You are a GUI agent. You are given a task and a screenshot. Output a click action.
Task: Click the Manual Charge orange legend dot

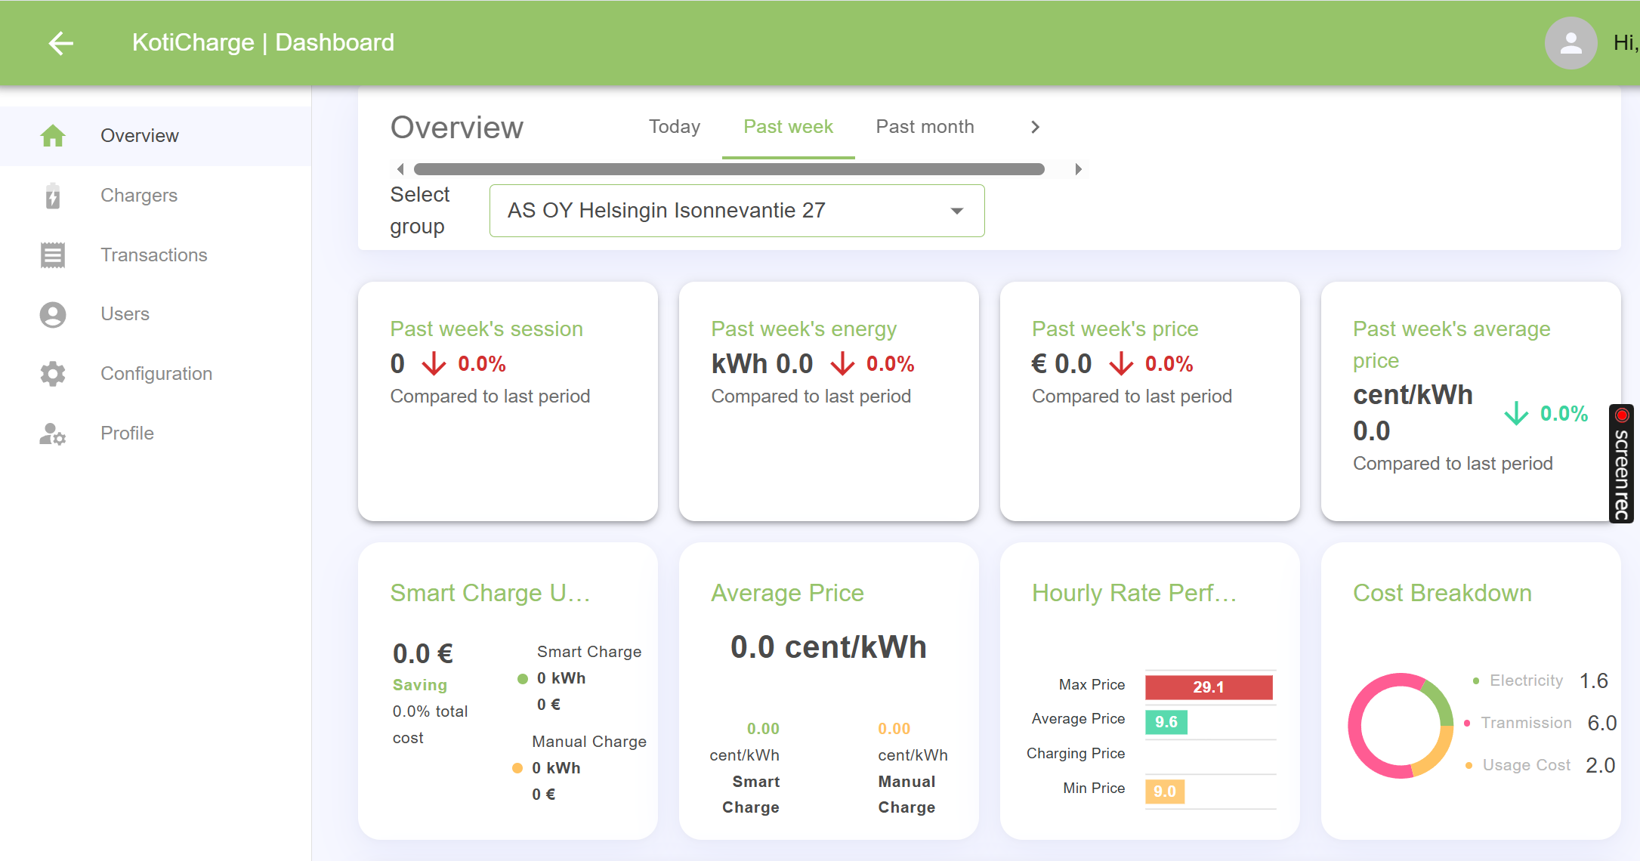(x=517, y=768)
